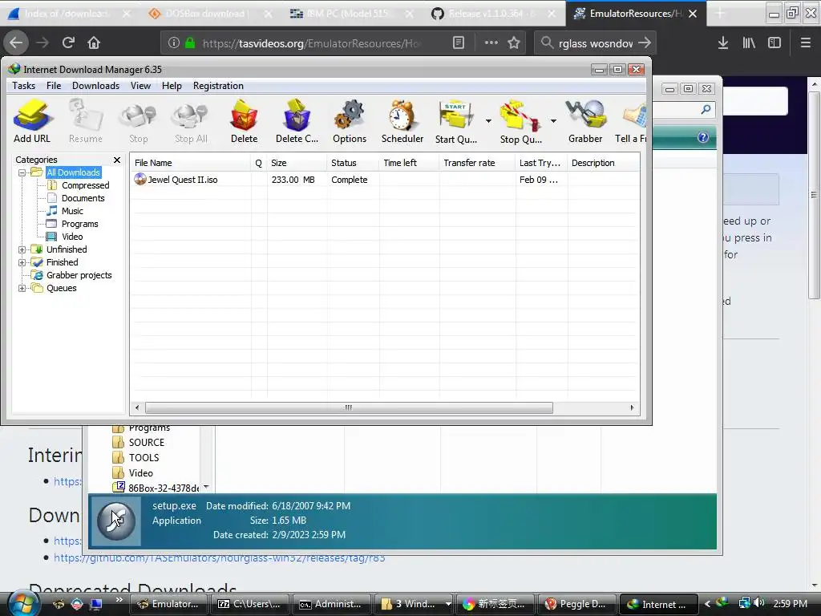Open Stop Queue dropdown arrow

click(x=553, y=121)
